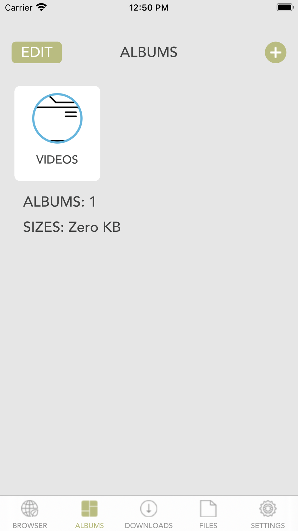Tap the 'ALBUMS: 1' count text

(60, 202)
